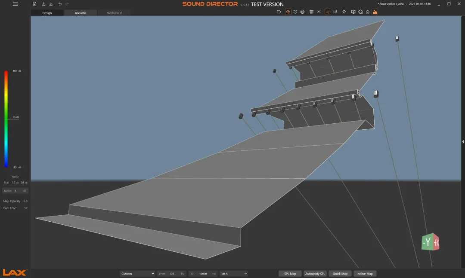Screen dimensions: 465x278
Task: Click the Isobar Map button
Action: tap(365, 274)
